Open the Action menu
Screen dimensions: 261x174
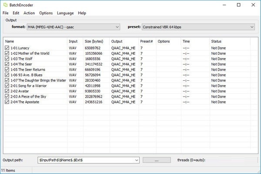tap(29, 13)
